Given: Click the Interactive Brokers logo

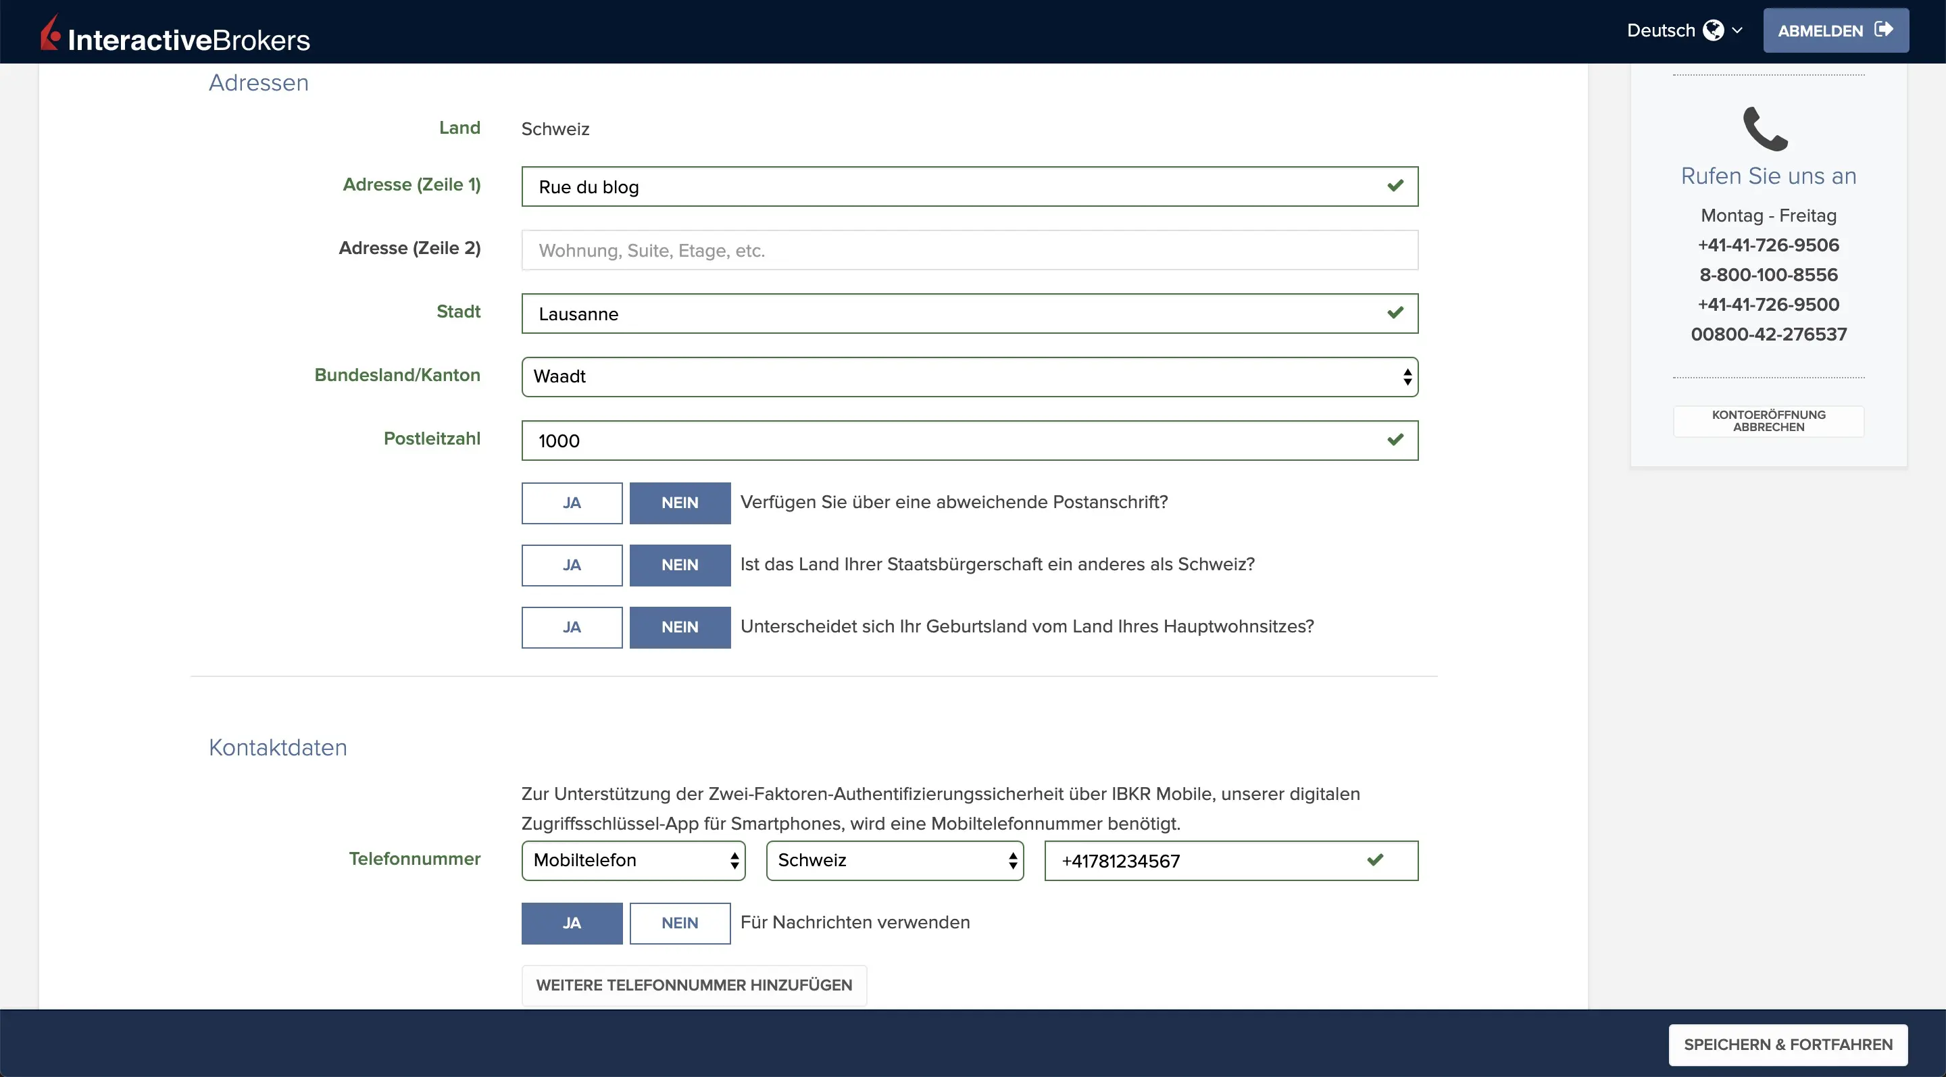Looking at the screenshot, I should point(175,34).
